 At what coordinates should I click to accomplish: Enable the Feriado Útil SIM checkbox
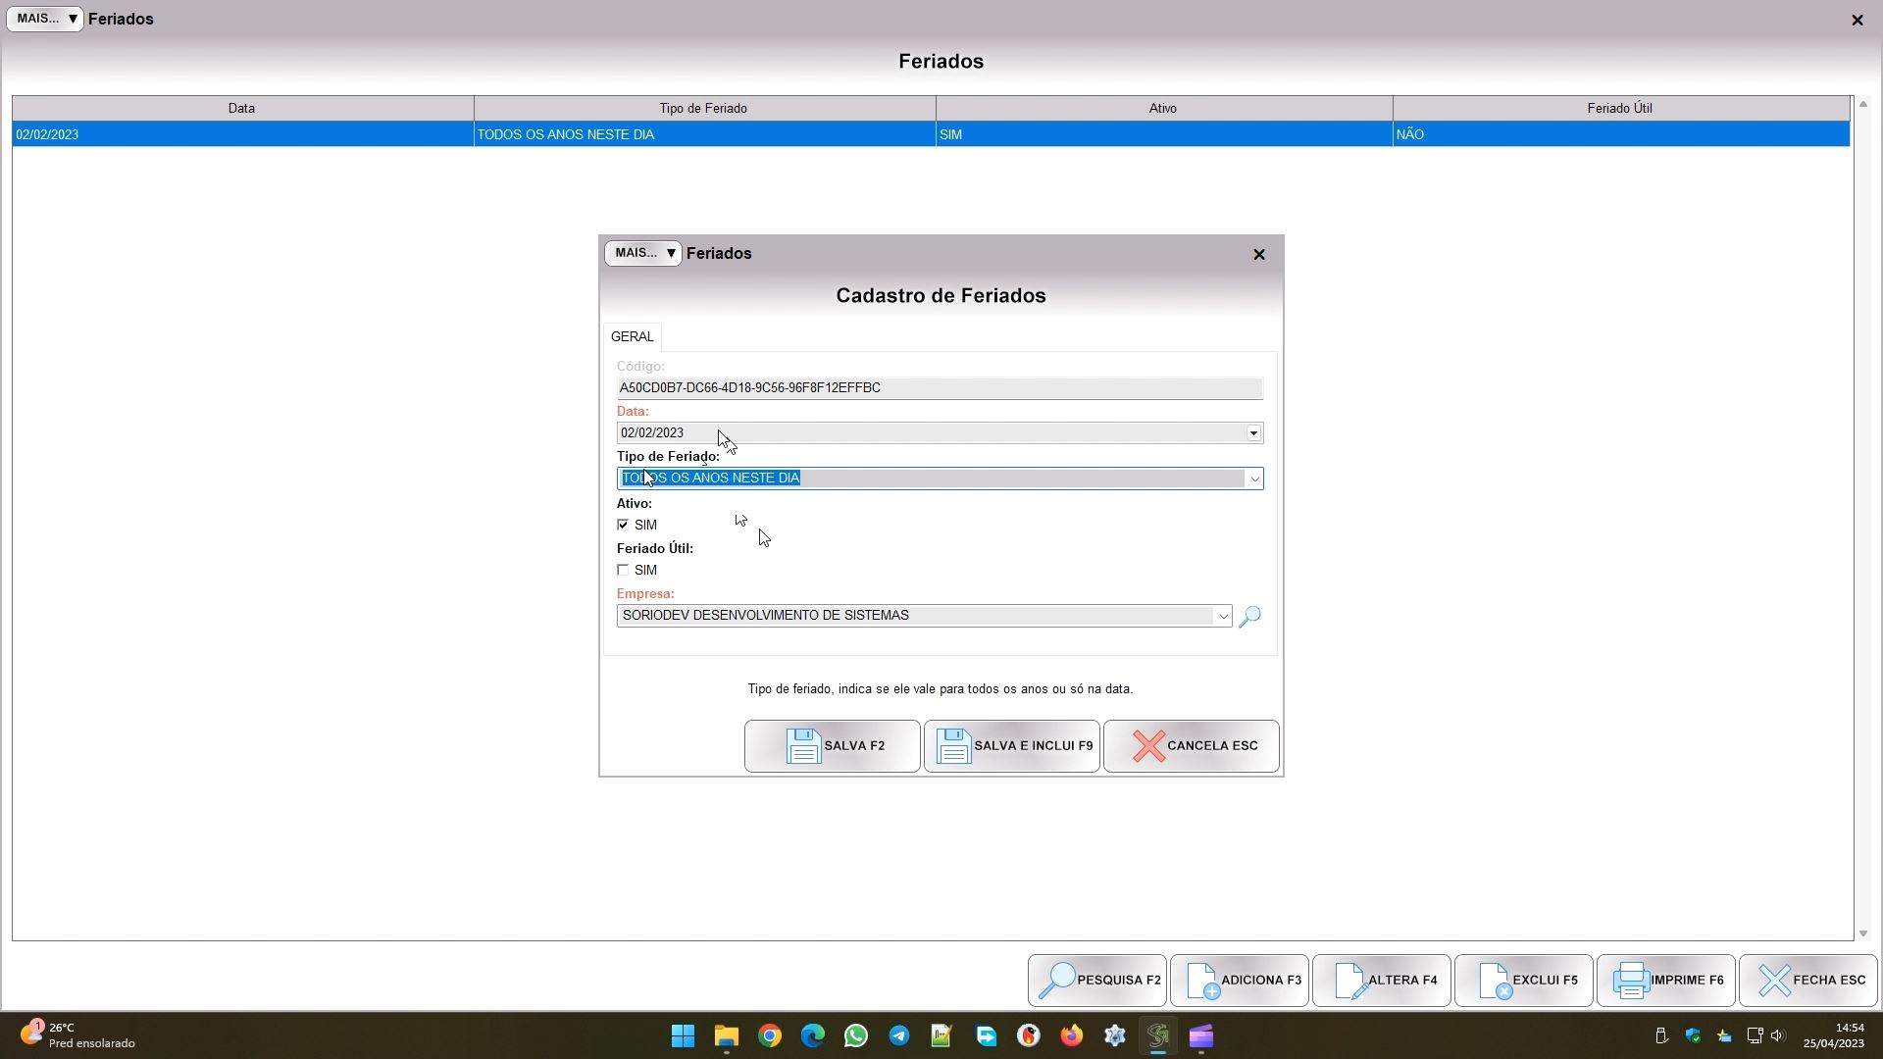[623, 571]
